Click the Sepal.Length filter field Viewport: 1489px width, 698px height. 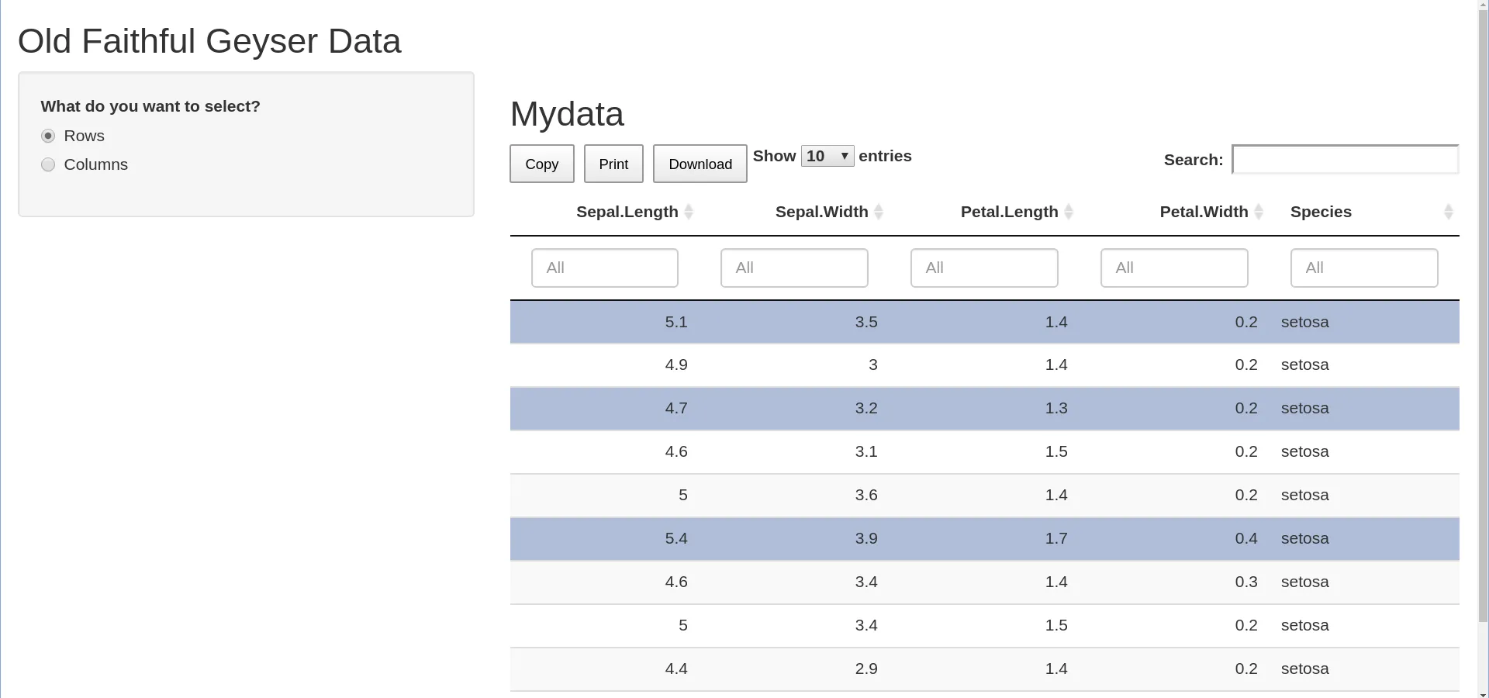(604, 268)
